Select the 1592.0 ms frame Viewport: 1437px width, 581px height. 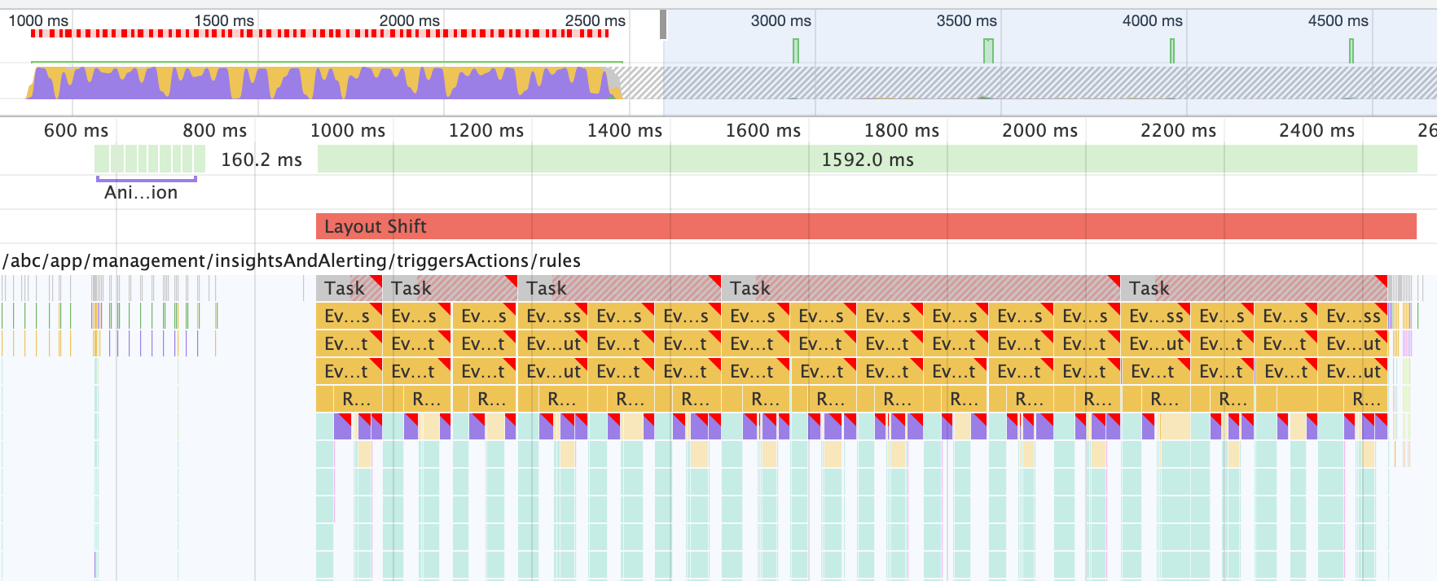pos(867,159)
